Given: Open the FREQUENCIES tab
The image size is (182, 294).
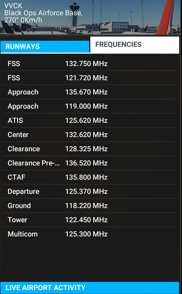Looking at the screenshot, I should (x=134, y=45).
